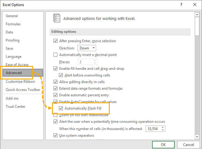This screenshot has height=149, width=202.
Task: Close the Excel Options dialog
Action: tap(194, 5)
